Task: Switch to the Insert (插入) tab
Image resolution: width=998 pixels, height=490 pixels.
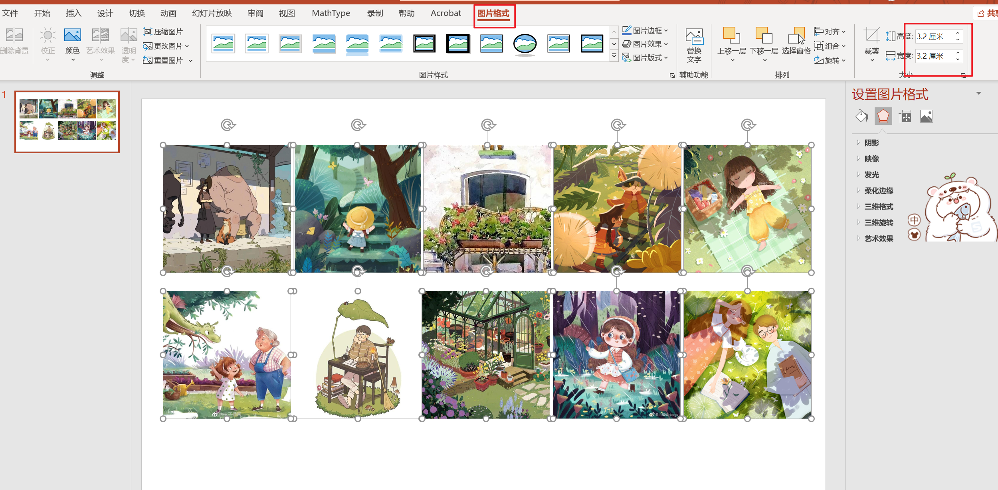Action: pyautogui.click(x=73, y=13)
